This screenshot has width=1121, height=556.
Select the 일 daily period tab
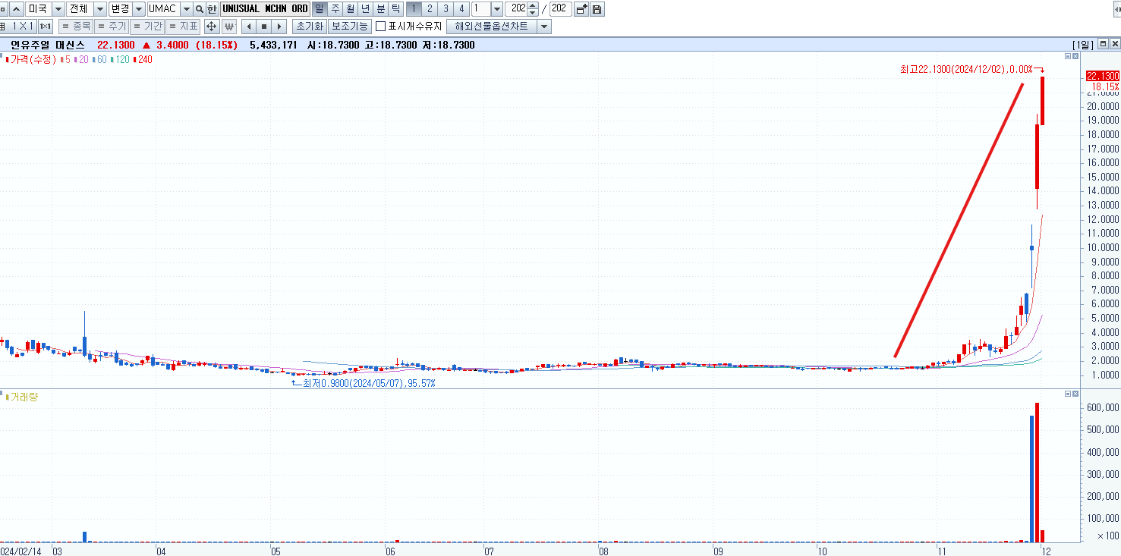point(318,9)
